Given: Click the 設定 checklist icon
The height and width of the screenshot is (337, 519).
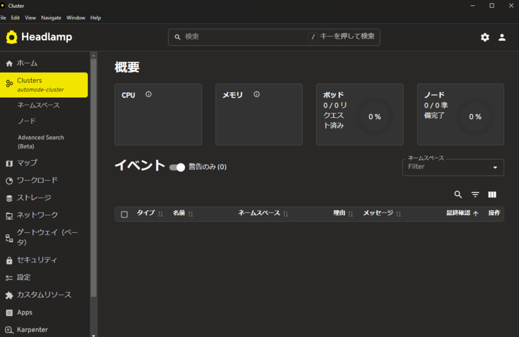Looking at the screenshot, I should click(x=9, y=278).
